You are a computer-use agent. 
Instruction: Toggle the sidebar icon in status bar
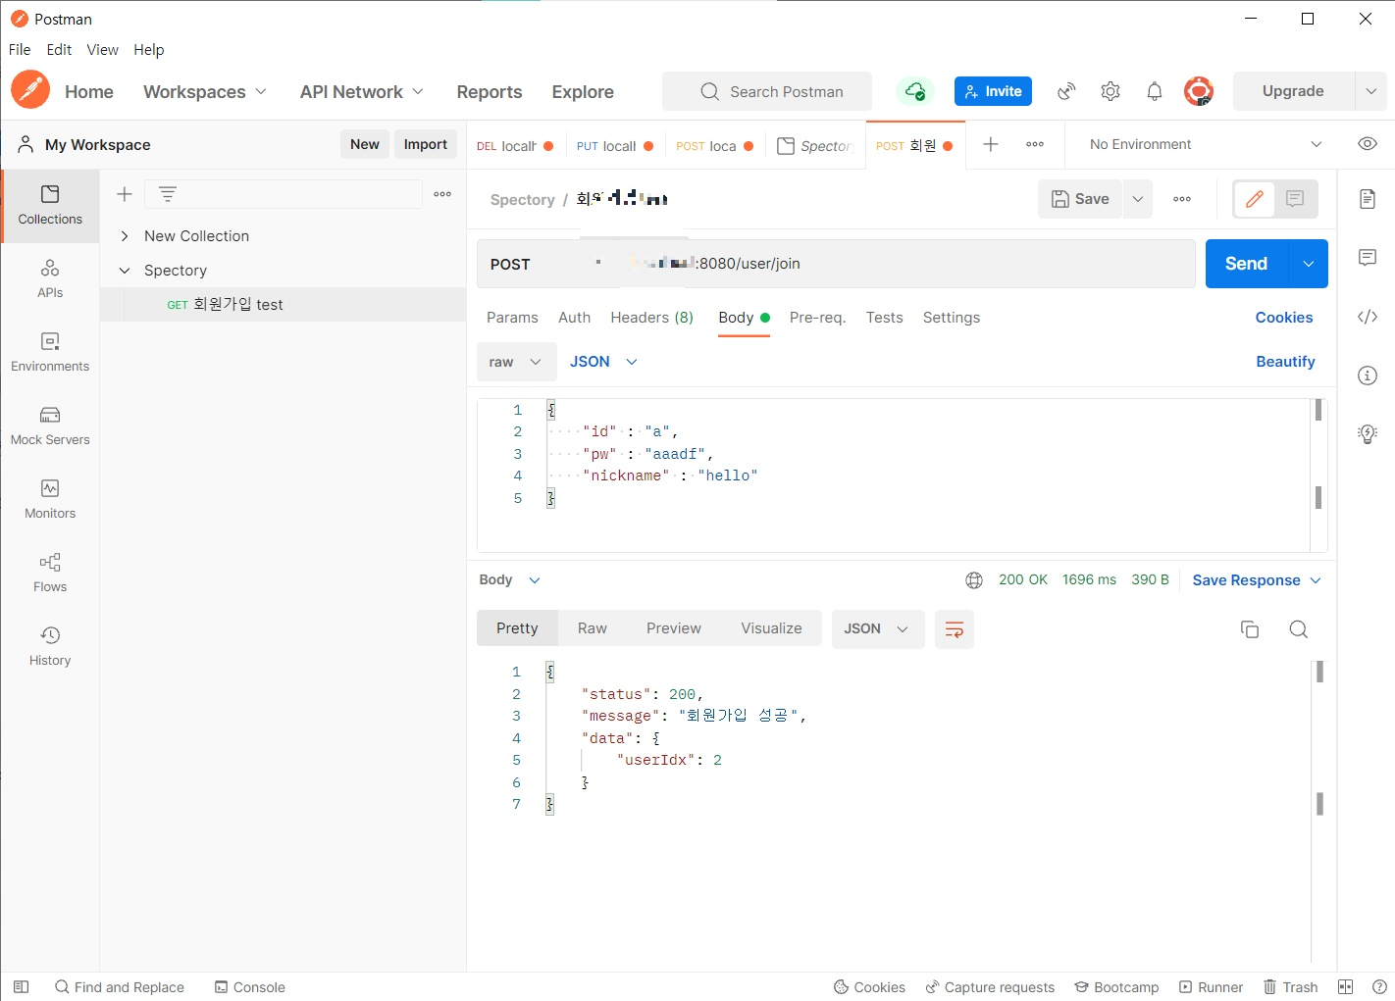(21, 987)
